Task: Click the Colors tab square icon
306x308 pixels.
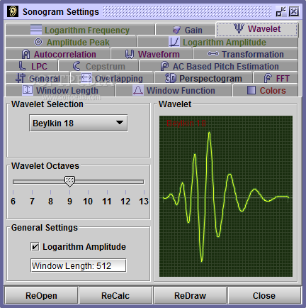Action: click(251, 90)
